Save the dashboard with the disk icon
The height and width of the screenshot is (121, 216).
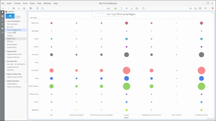[x=13, y=8]
